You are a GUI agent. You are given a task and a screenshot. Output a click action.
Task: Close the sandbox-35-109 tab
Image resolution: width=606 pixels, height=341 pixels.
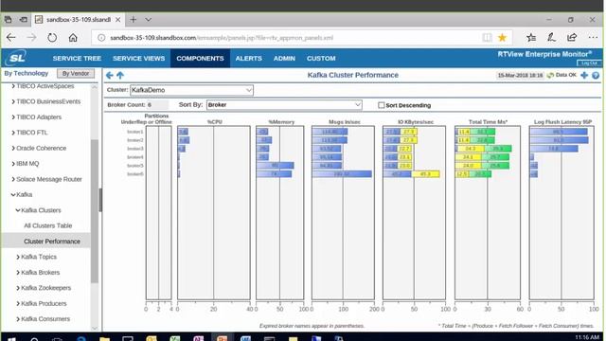[x=117, y=19]
